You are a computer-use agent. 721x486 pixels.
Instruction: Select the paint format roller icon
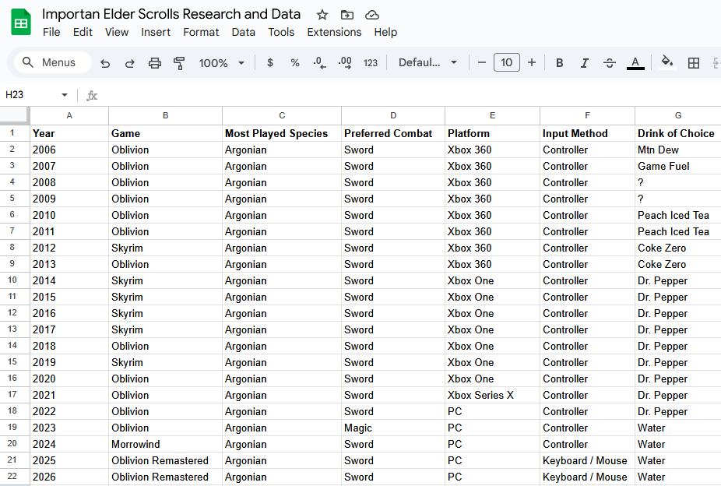coord(180,63)
